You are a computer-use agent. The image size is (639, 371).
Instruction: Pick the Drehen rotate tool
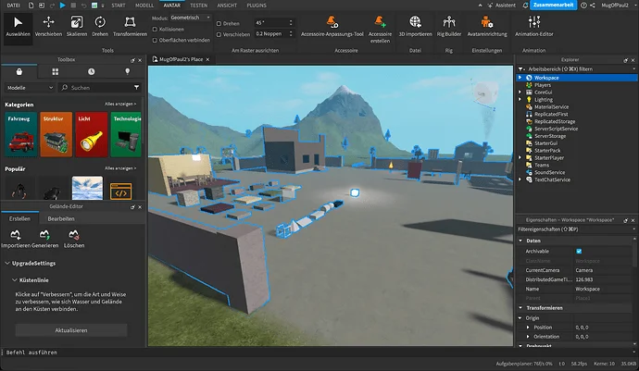[100, 27]
